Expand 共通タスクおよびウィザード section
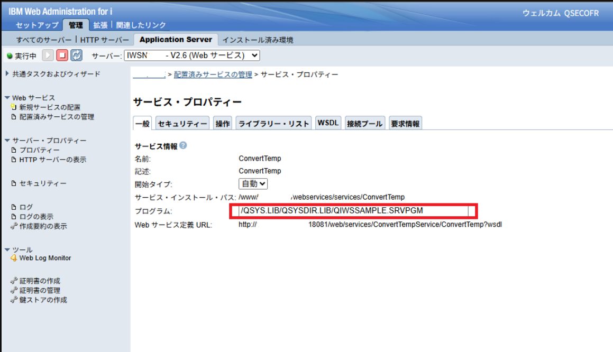 [x=7, y=73]
